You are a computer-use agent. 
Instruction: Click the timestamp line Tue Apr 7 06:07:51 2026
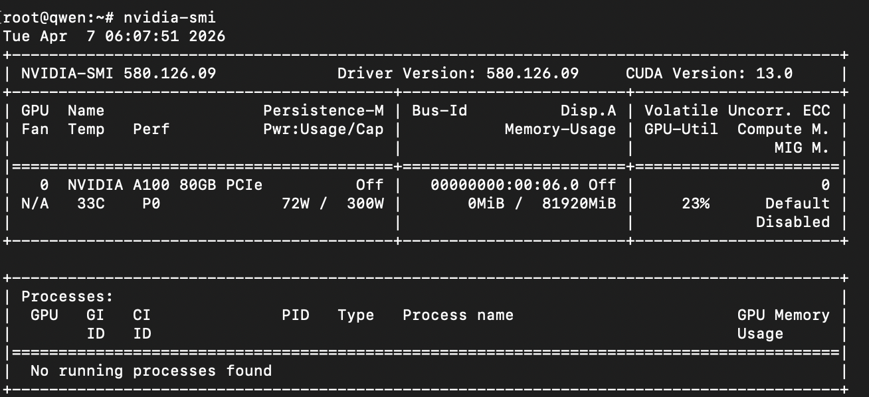tap(114, 36)
